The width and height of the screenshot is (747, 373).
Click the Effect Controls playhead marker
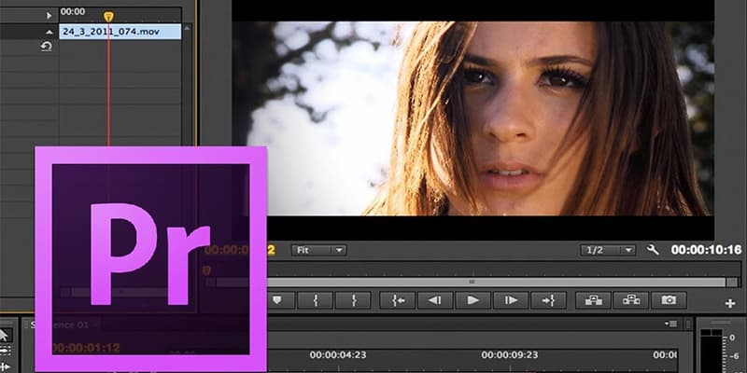coord(108,17)
